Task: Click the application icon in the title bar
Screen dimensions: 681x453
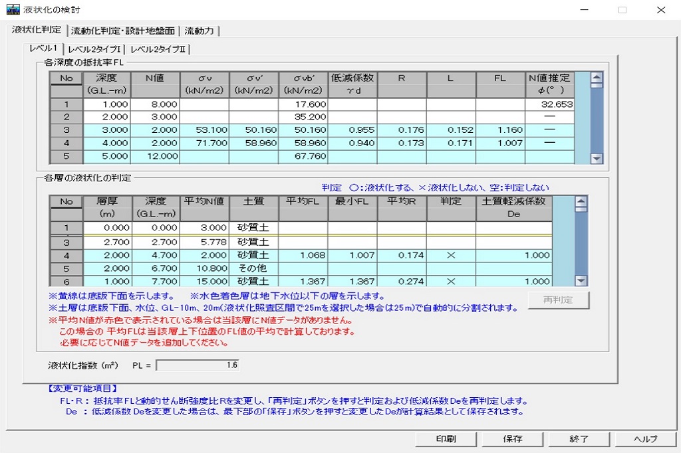Action: pyautogui.click(x=13, y=9)
